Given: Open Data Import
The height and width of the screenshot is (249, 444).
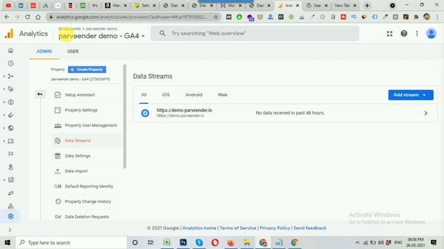Looking at the screenshot, I should click(87, 171).
